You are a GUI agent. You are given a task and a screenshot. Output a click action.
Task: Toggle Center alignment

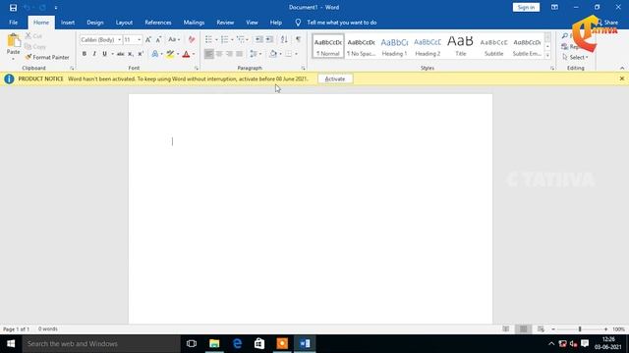point(219,54)
